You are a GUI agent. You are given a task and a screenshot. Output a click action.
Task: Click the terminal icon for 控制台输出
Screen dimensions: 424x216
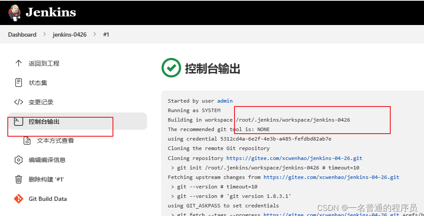pos(18,122)
